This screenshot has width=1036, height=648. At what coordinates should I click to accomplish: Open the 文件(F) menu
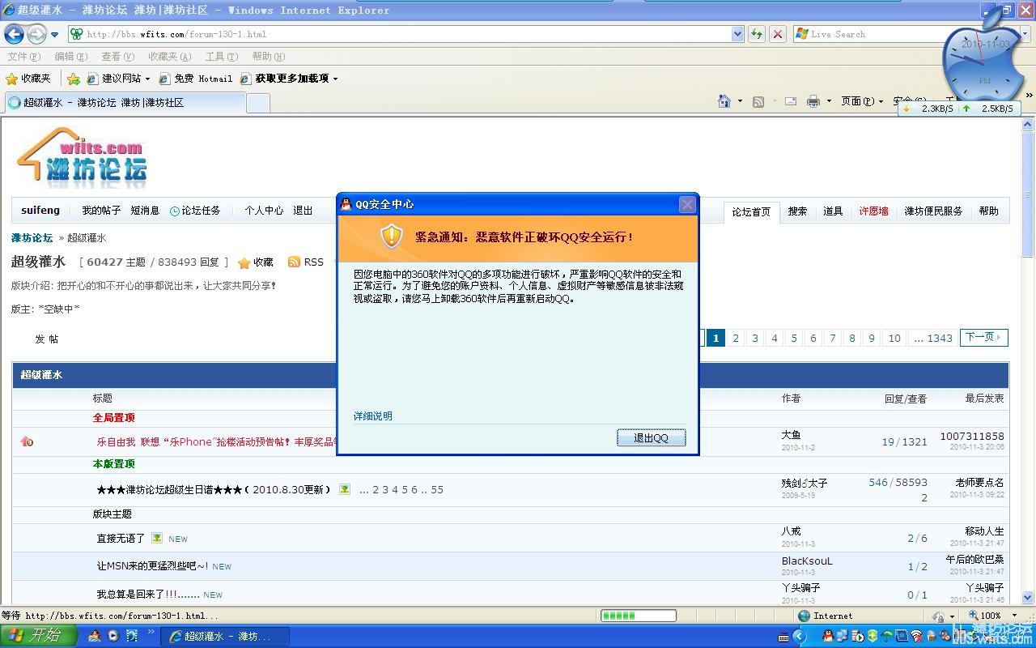23,57
